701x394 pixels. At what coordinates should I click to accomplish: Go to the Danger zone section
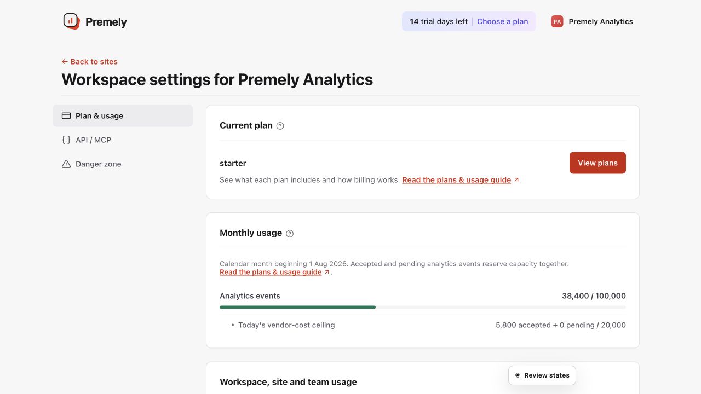click(123, 164)
